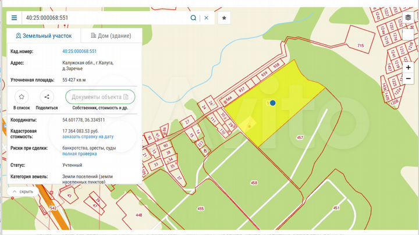The width and height of the screenshot is (419, 235).
Task: Click the favorites star button
Action: [224, 18]
